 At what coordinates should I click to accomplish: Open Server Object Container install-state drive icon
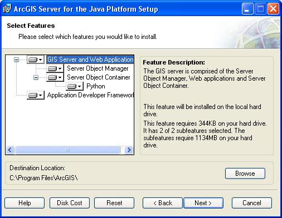55,77
